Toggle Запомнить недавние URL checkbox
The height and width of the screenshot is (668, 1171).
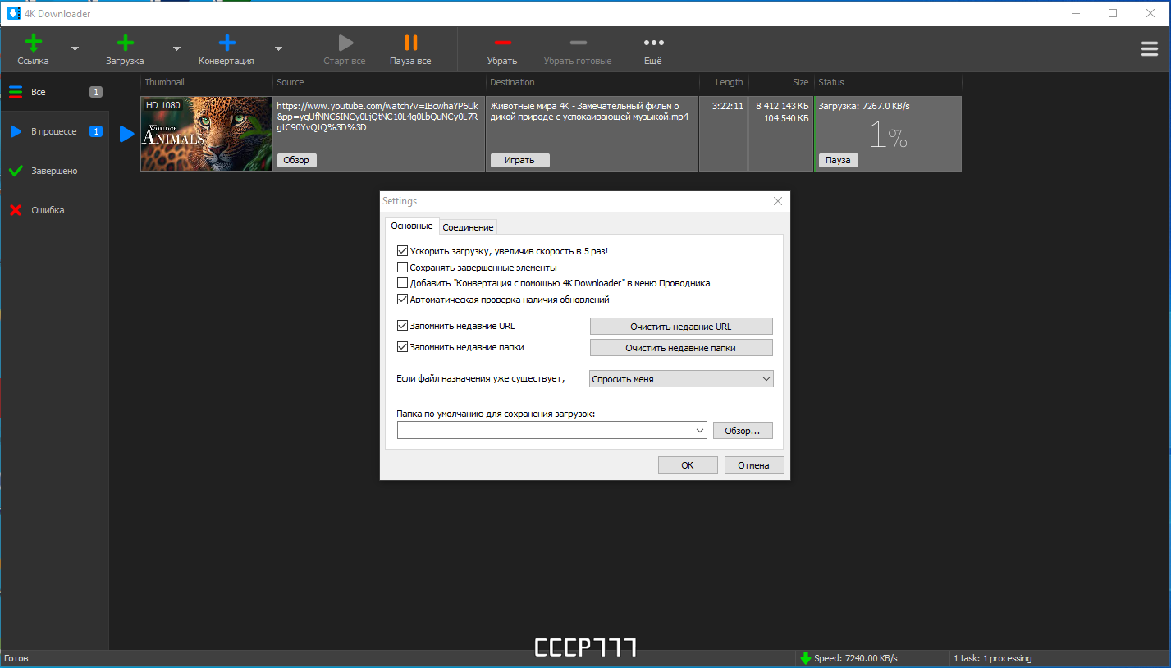click(402, 326)
